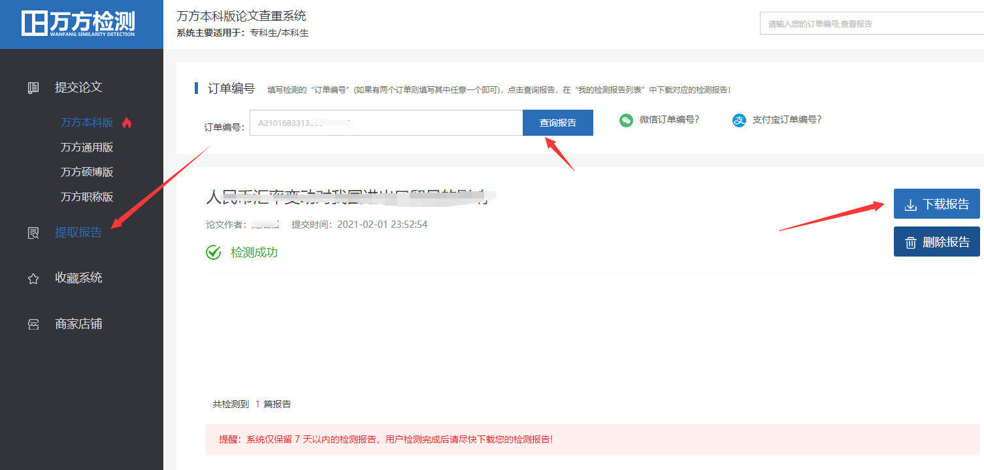Open the 收藏系统 sidebar item
984x470 pixels.
tap(78, 278)
